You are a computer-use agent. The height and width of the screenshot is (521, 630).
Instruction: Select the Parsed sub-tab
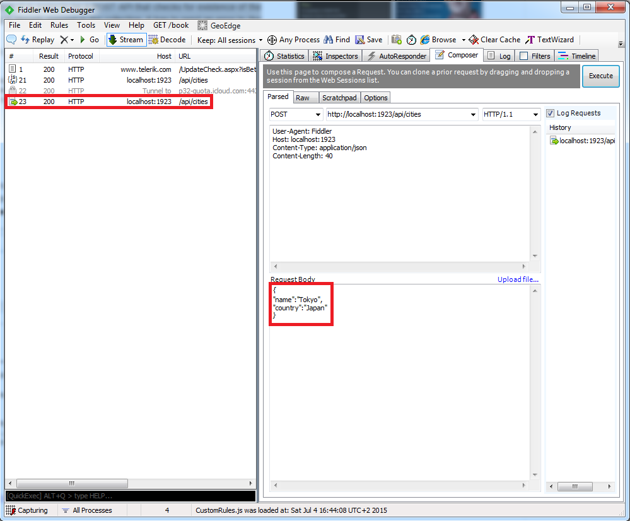pyautogui.click(x=278, y=97)
